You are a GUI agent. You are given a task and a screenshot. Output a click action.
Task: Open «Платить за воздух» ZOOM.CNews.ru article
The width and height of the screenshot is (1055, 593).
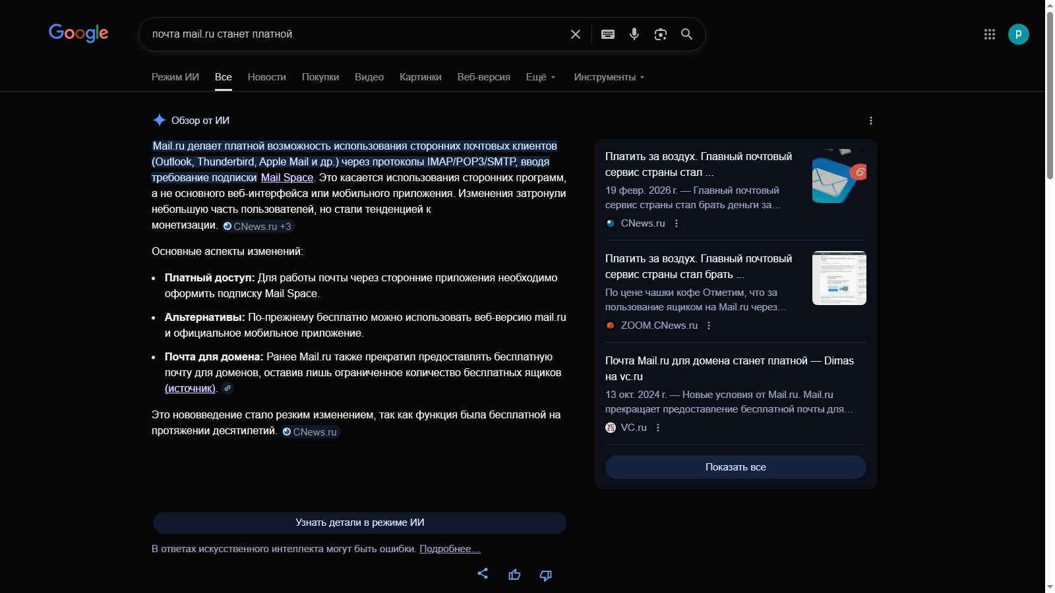pyautogui.click(x=699, y=266)
